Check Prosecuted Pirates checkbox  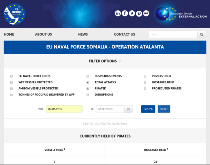coord(145,89)
